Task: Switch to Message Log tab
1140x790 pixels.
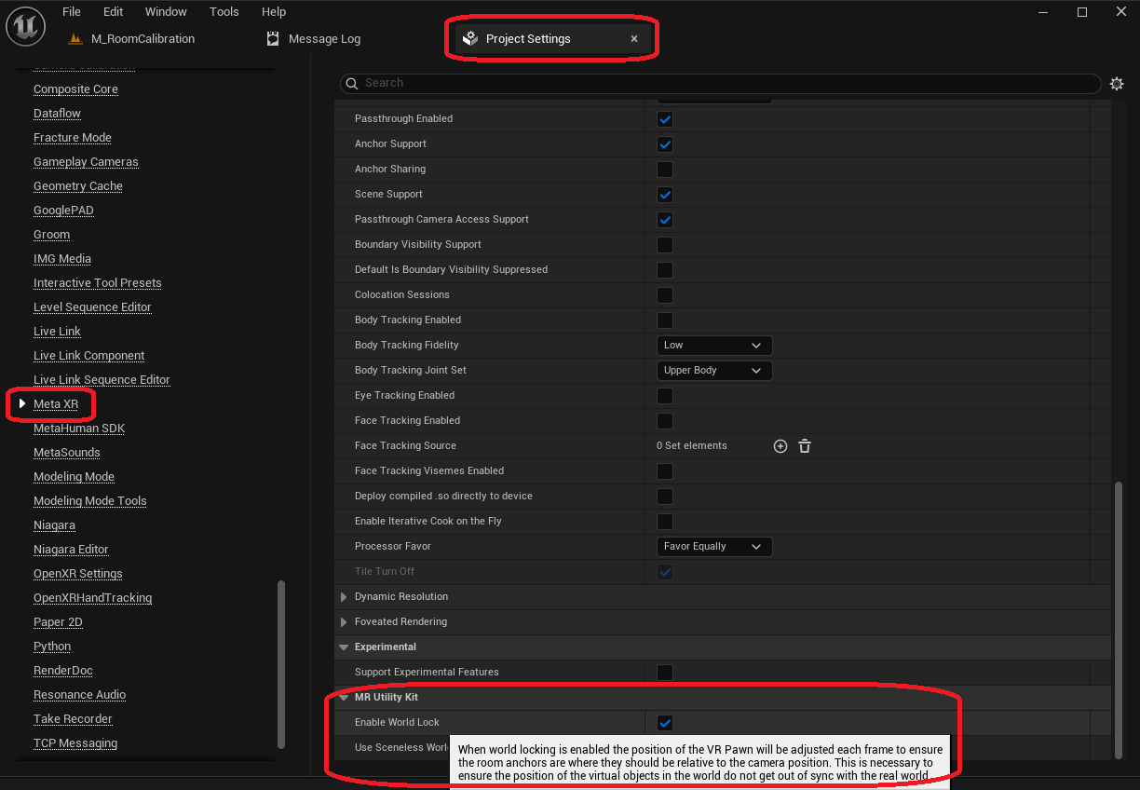Action: [324, 39]
